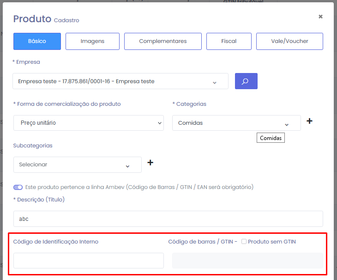Click the Descrição (Título) text field

pos(168,219)
